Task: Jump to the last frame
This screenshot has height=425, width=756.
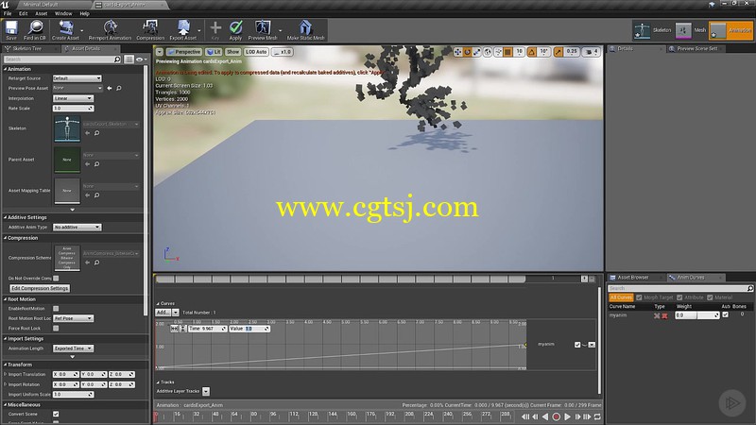Action: click(x=587, y=416)
